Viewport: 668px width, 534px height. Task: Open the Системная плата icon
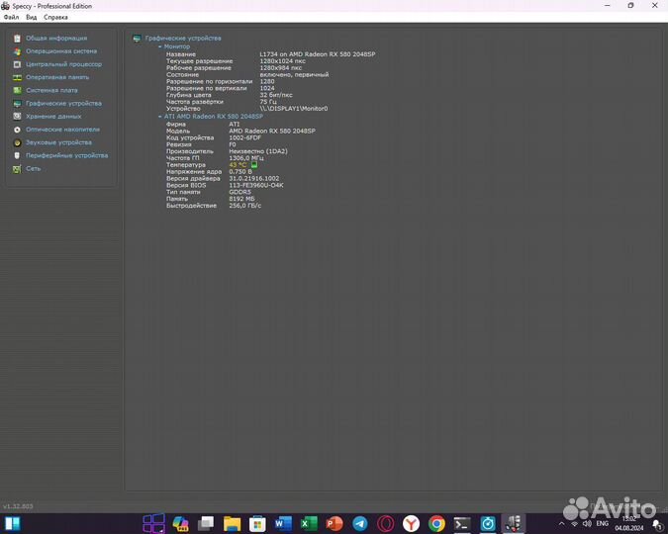(17, 90)
